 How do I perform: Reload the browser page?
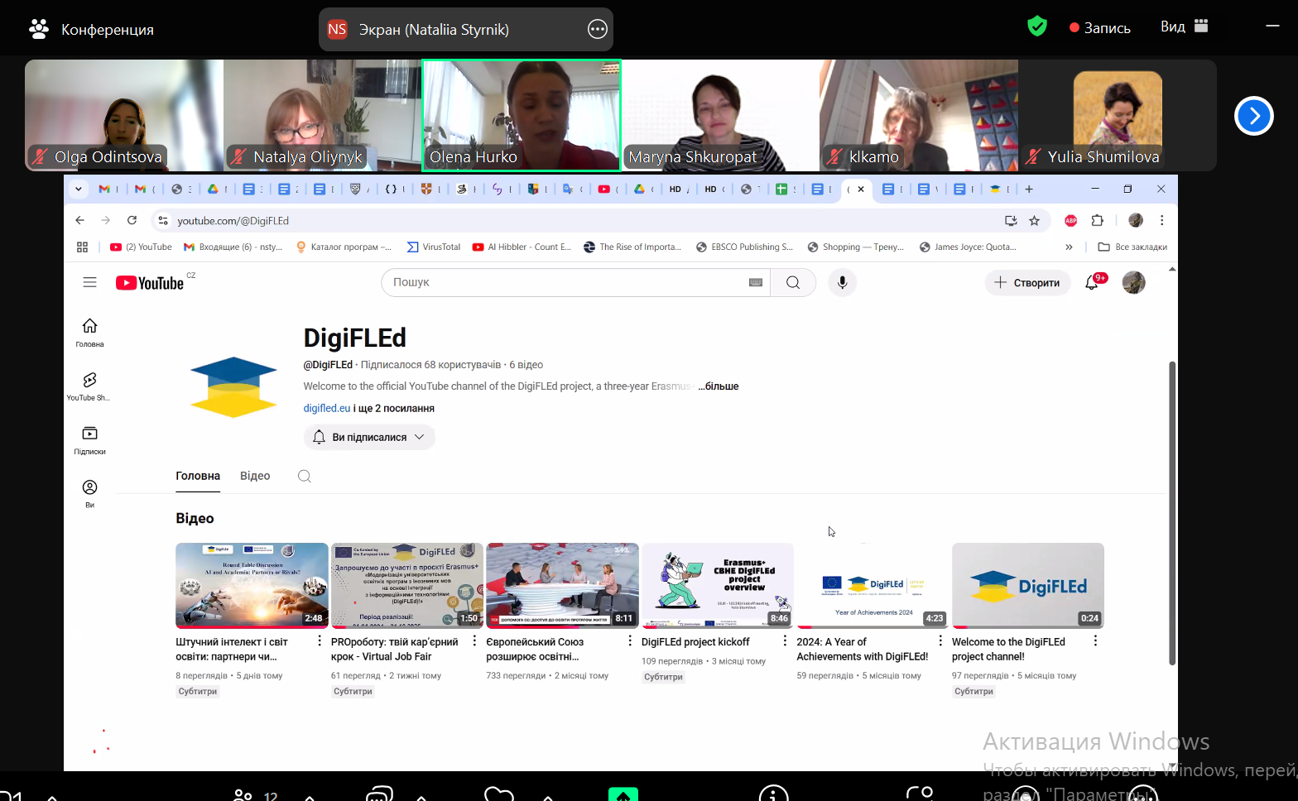point(132,220)
